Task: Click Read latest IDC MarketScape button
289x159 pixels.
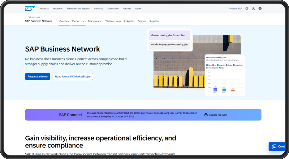Action: pyautogui.click(x=73, y=77)
